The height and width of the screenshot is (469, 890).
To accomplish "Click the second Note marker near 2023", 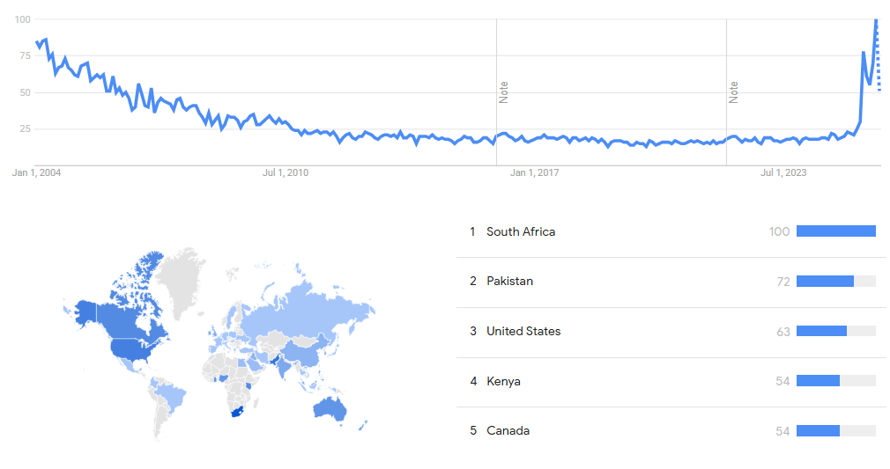I will click(734, 92).
